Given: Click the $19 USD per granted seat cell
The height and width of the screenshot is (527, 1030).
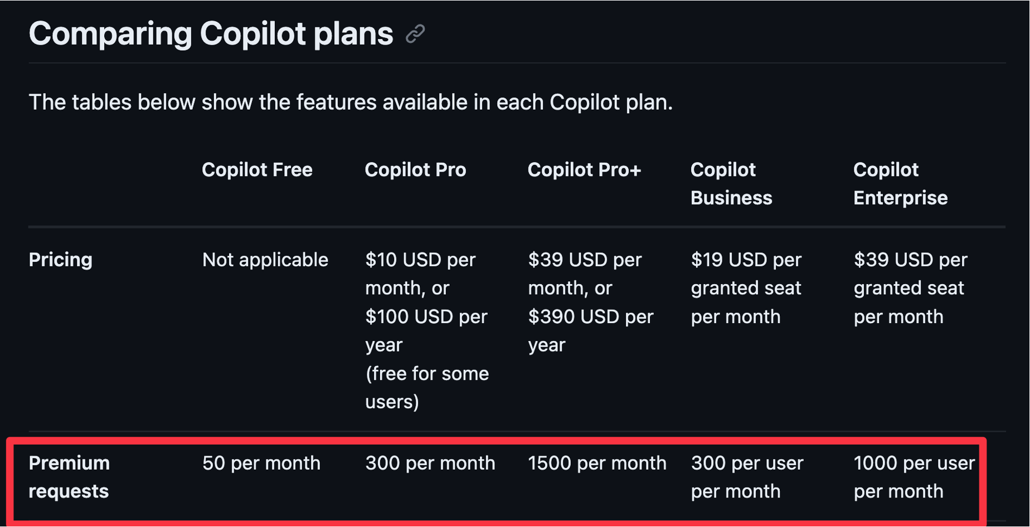Looking at the screenshot, I should 746,288.
